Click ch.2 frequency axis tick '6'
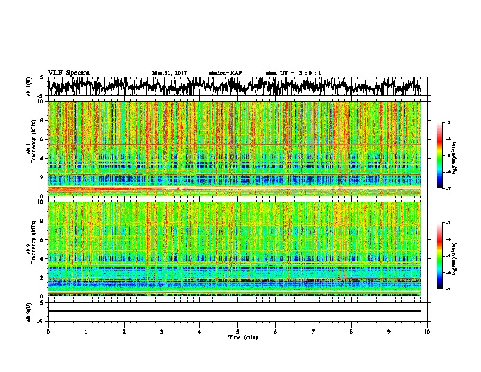481x372 pixels. [x=42, y=240]
